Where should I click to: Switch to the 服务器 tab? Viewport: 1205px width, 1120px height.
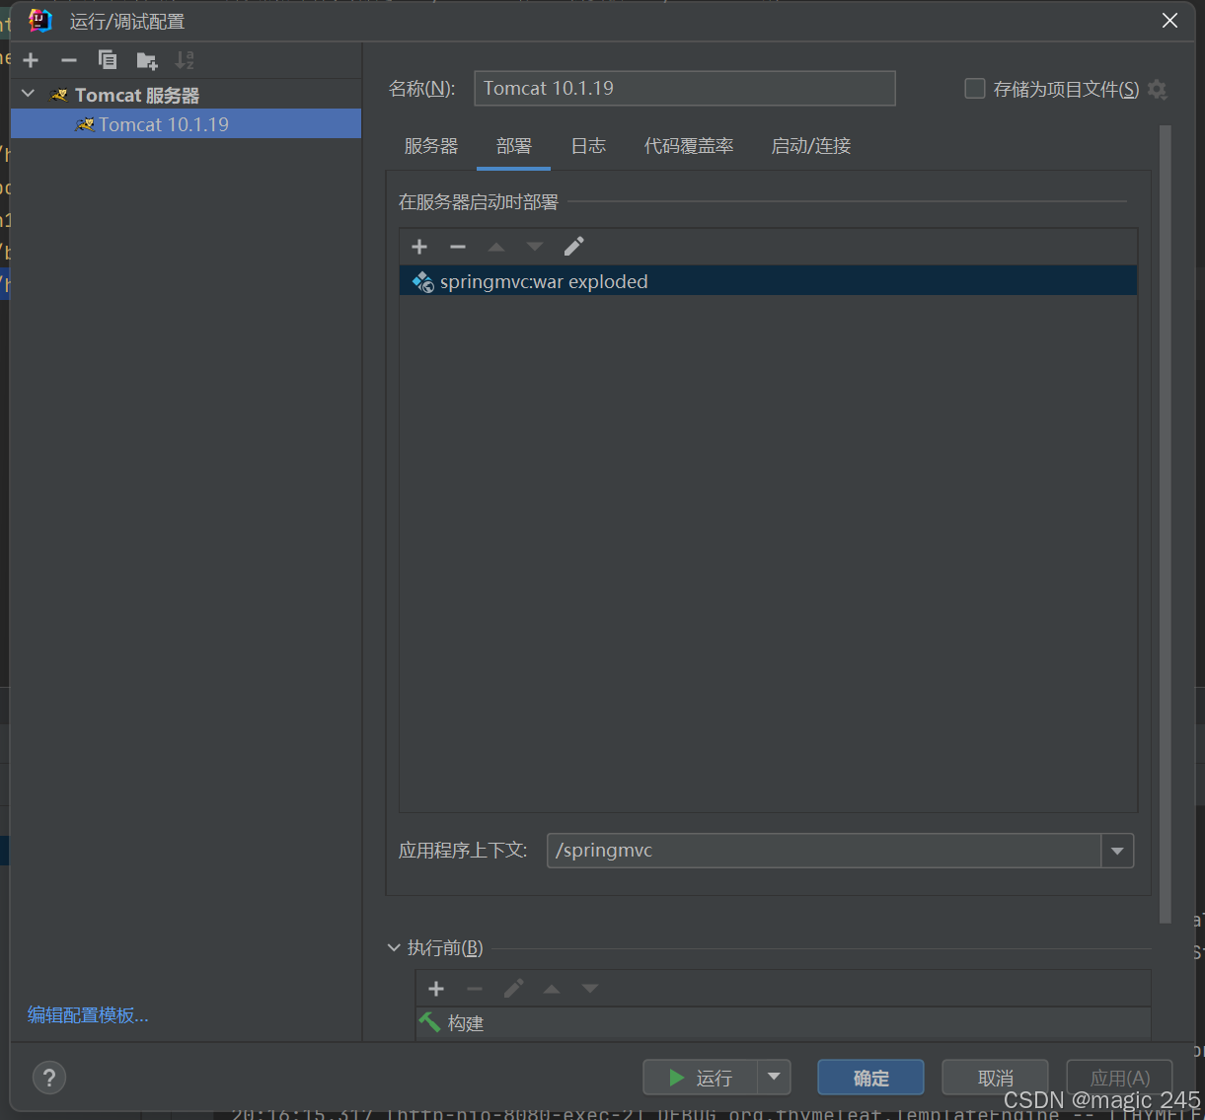(431, 146)
